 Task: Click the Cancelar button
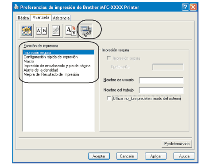click(x=127, y=156)
